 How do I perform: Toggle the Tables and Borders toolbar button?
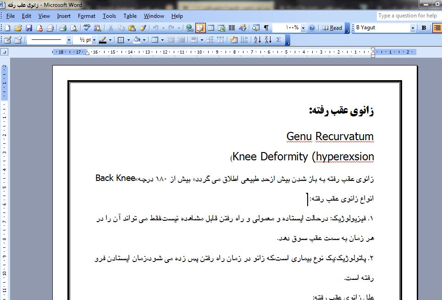pos(200,28)
